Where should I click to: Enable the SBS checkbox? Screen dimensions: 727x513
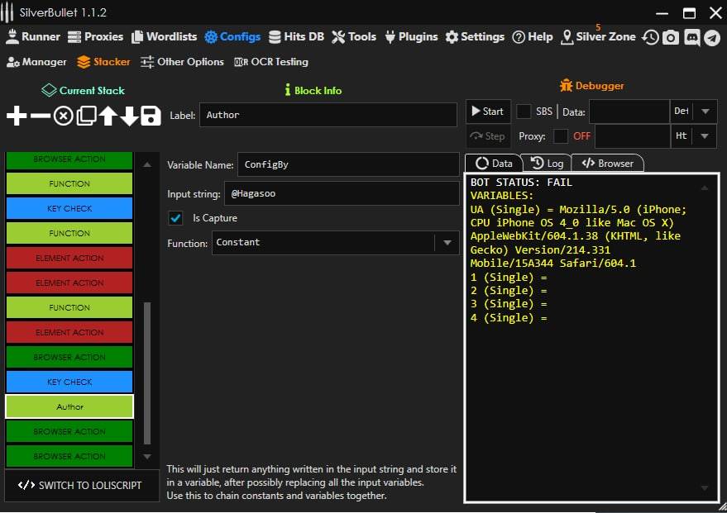pos(524,112)
